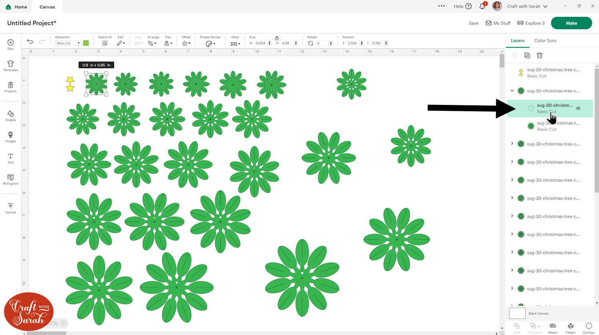
Task: Click the Upload icon
Action: (10, 208)
